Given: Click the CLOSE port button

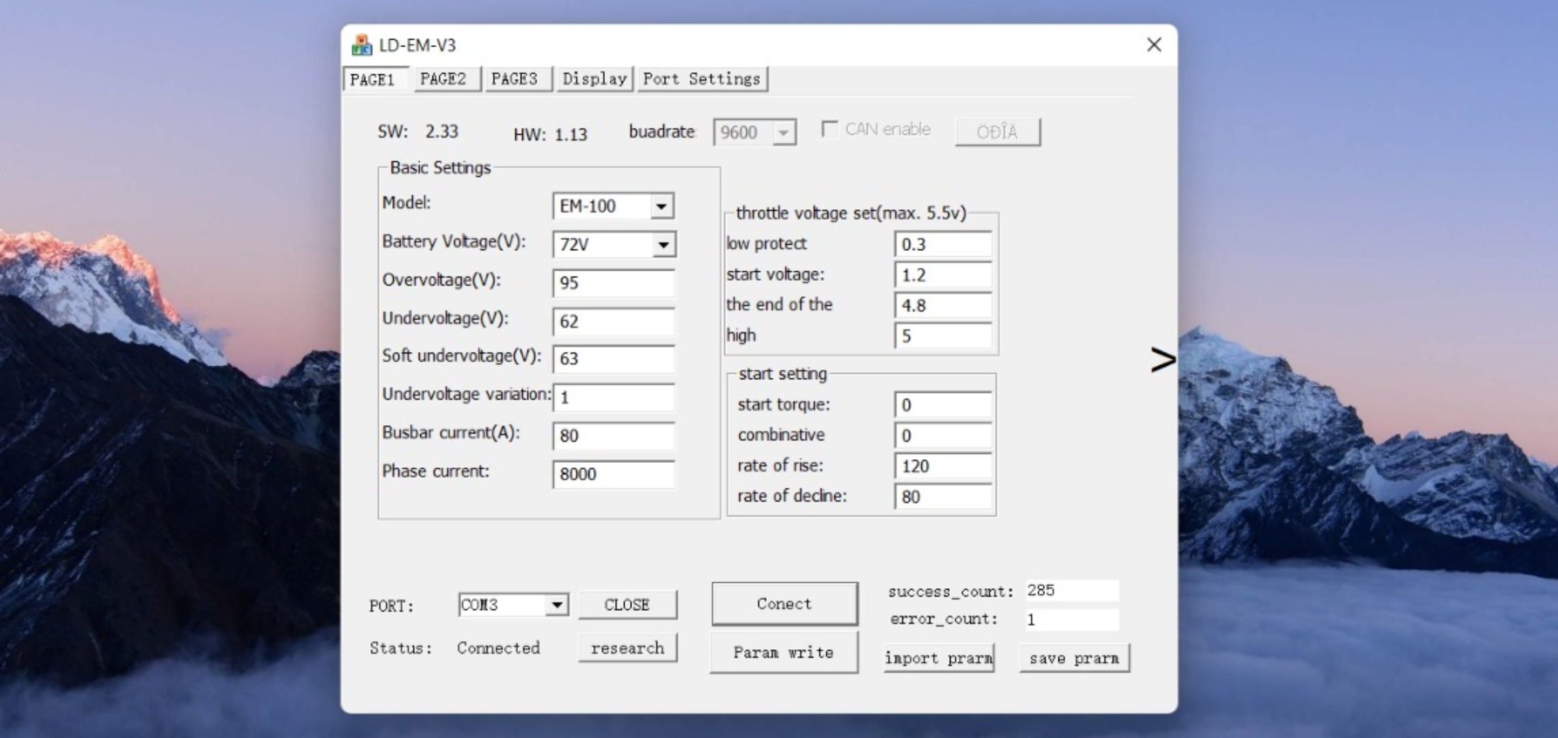Looking at the screenshot, I should [x=627, y=605].
